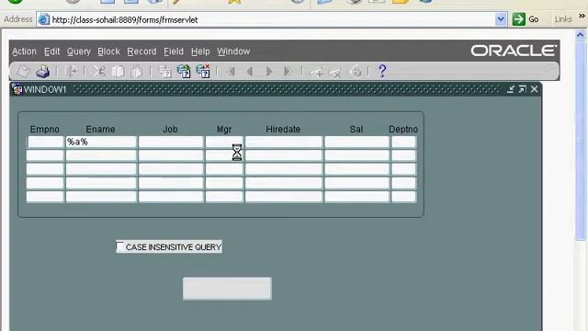The image size is (588, 331).
Task: Click the Empno column label
Action: click(x=45, y=129)
